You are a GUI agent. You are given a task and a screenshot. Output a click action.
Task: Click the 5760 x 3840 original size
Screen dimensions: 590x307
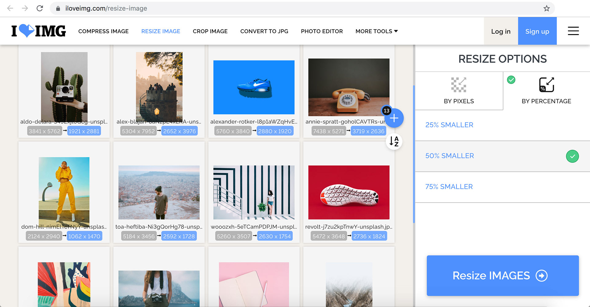pos(233,131)
